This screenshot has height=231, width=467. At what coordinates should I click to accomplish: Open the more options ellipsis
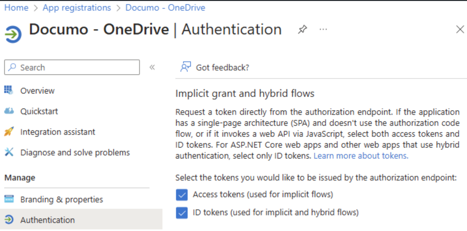point(323,30)
